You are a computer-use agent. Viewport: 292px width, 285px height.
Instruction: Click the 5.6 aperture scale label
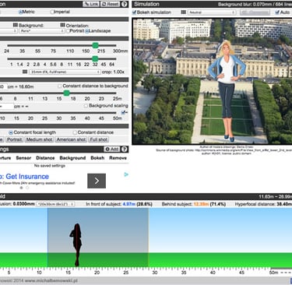[x=53, y=65]
